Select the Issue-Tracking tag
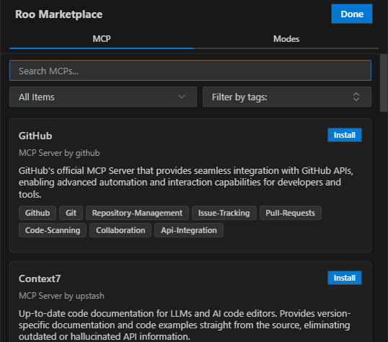The width and height of the screenshot is (388, 342). click(224, 213)
